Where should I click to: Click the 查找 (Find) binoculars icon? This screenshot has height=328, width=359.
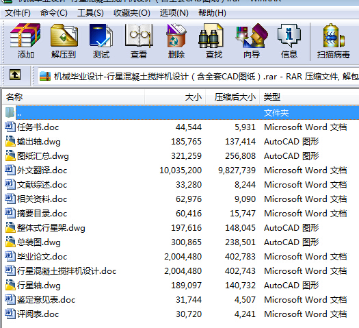(211, 36)
